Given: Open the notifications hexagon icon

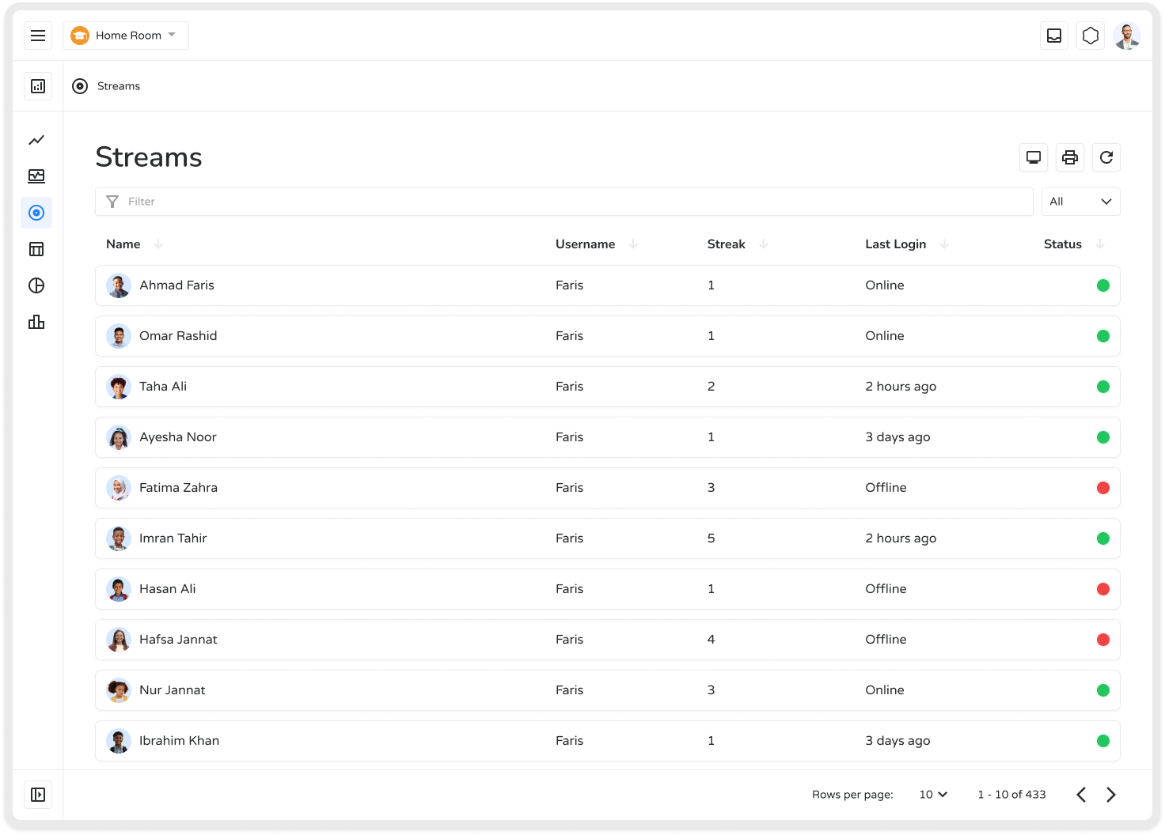Looking at the screenshot, I should tap(1090, 35).
